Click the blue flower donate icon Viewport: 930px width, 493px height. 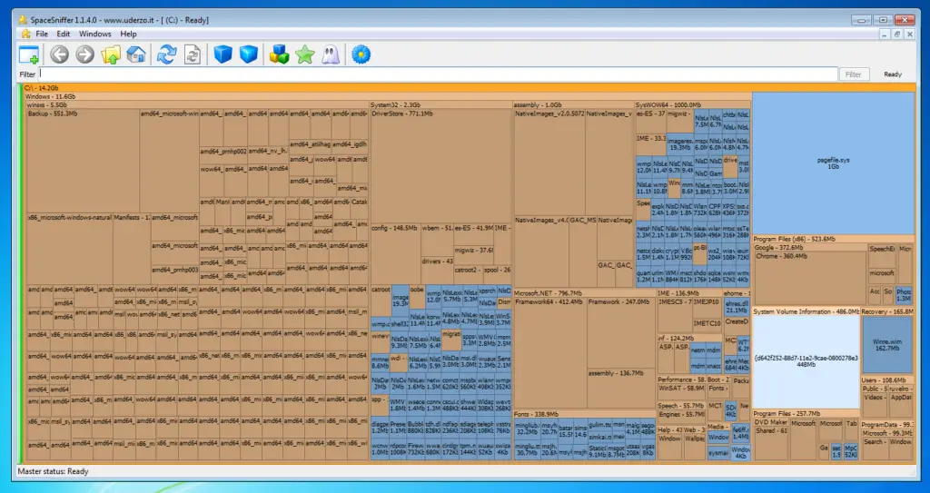tap(361, 54)
